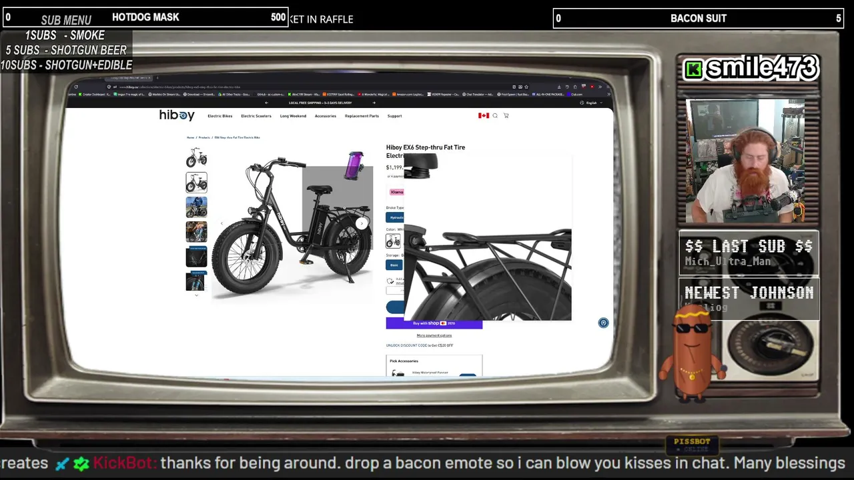This screenshot has height=480, width=854.
Task: Click the LOCAL FREE SHIPPING announcement text
Action: (320, 103)
